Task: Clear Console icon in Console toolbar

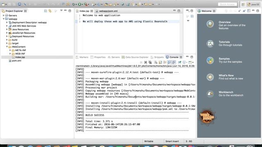Action: (x=156, y=62)
